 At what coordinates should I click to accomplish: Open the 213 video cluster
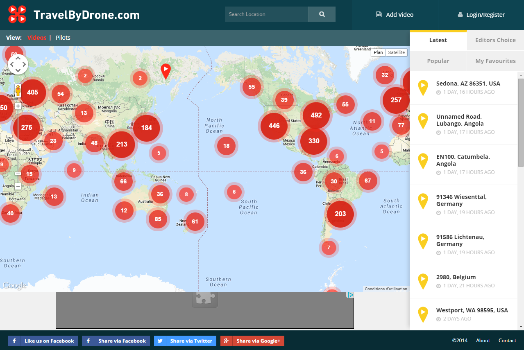coord(122,144)
